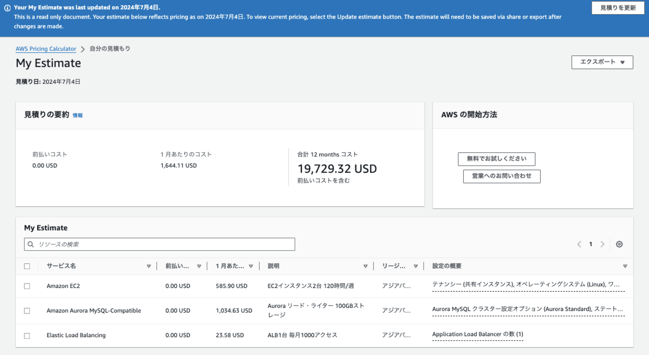Check the Elastic Load Balancing row checkbox

[27, 336]
